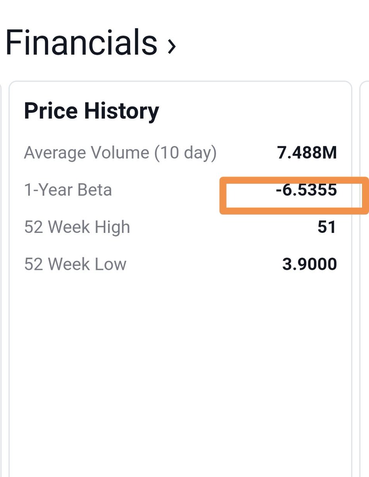Screen dimensions: 369x477
Task: Click the Average Volume (10 day) label
Action: (120, 153)
